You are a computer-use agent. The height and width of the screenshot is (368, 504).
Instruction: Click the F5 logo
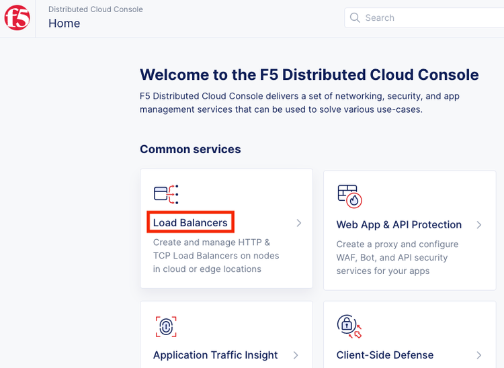tap(17, 17)
